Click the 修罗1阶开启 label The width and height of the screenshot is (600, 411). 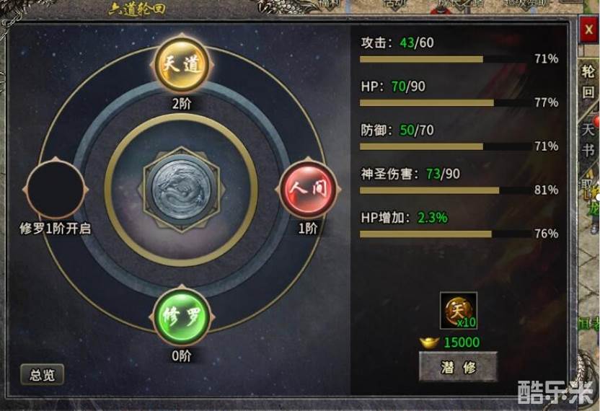[x=56, y=229]
